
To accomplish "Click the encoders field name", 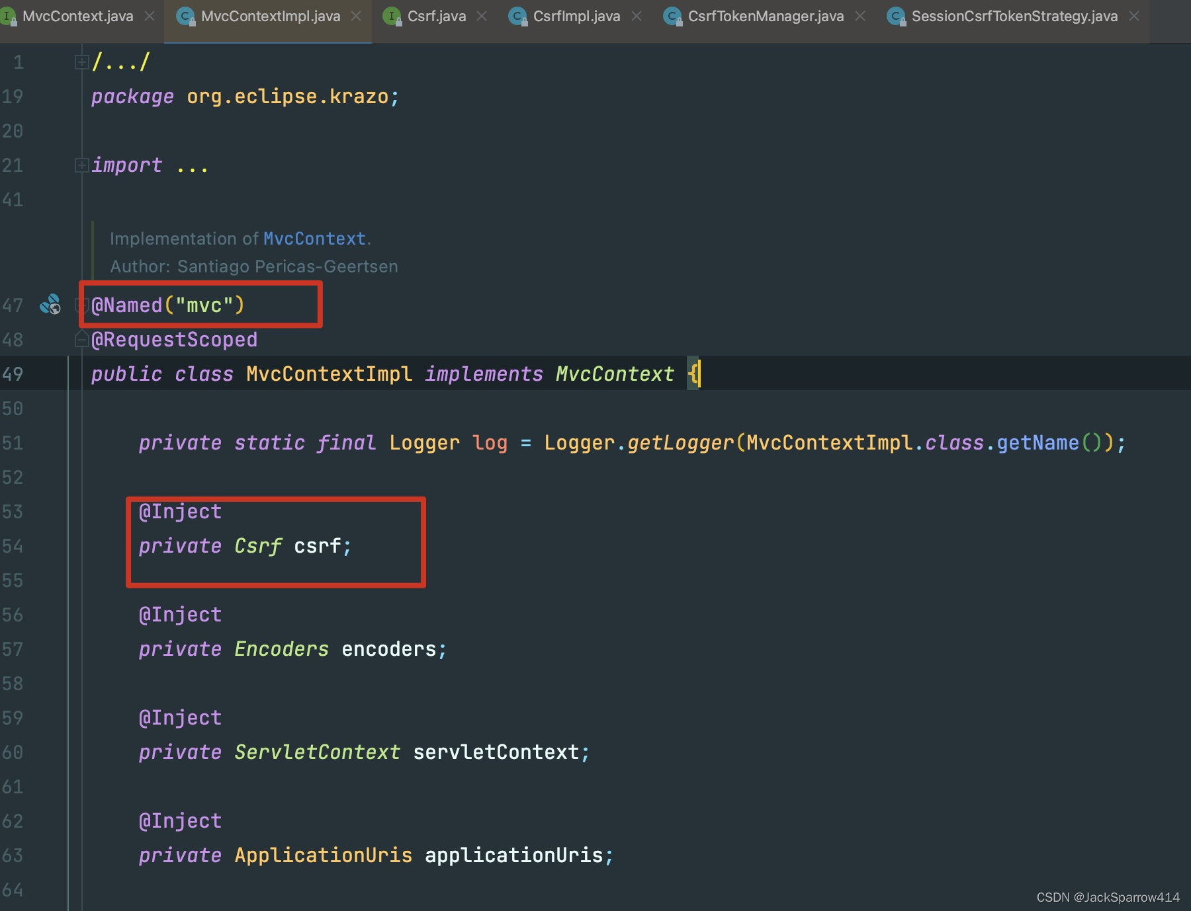I will (x=389, y=649).
